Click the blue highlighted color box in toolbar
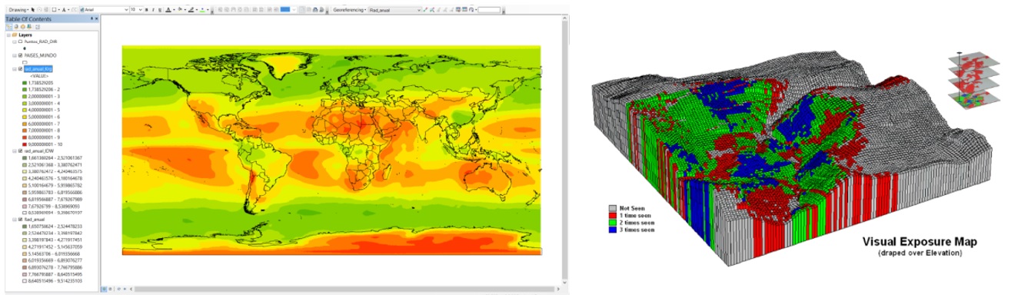Image resolution: width=1028 pixels, height=301 pixels. 284,10
